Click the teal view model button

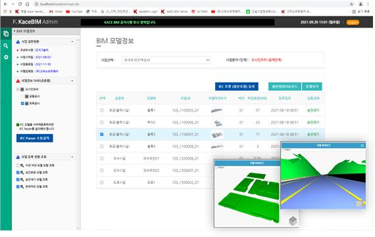312,87
